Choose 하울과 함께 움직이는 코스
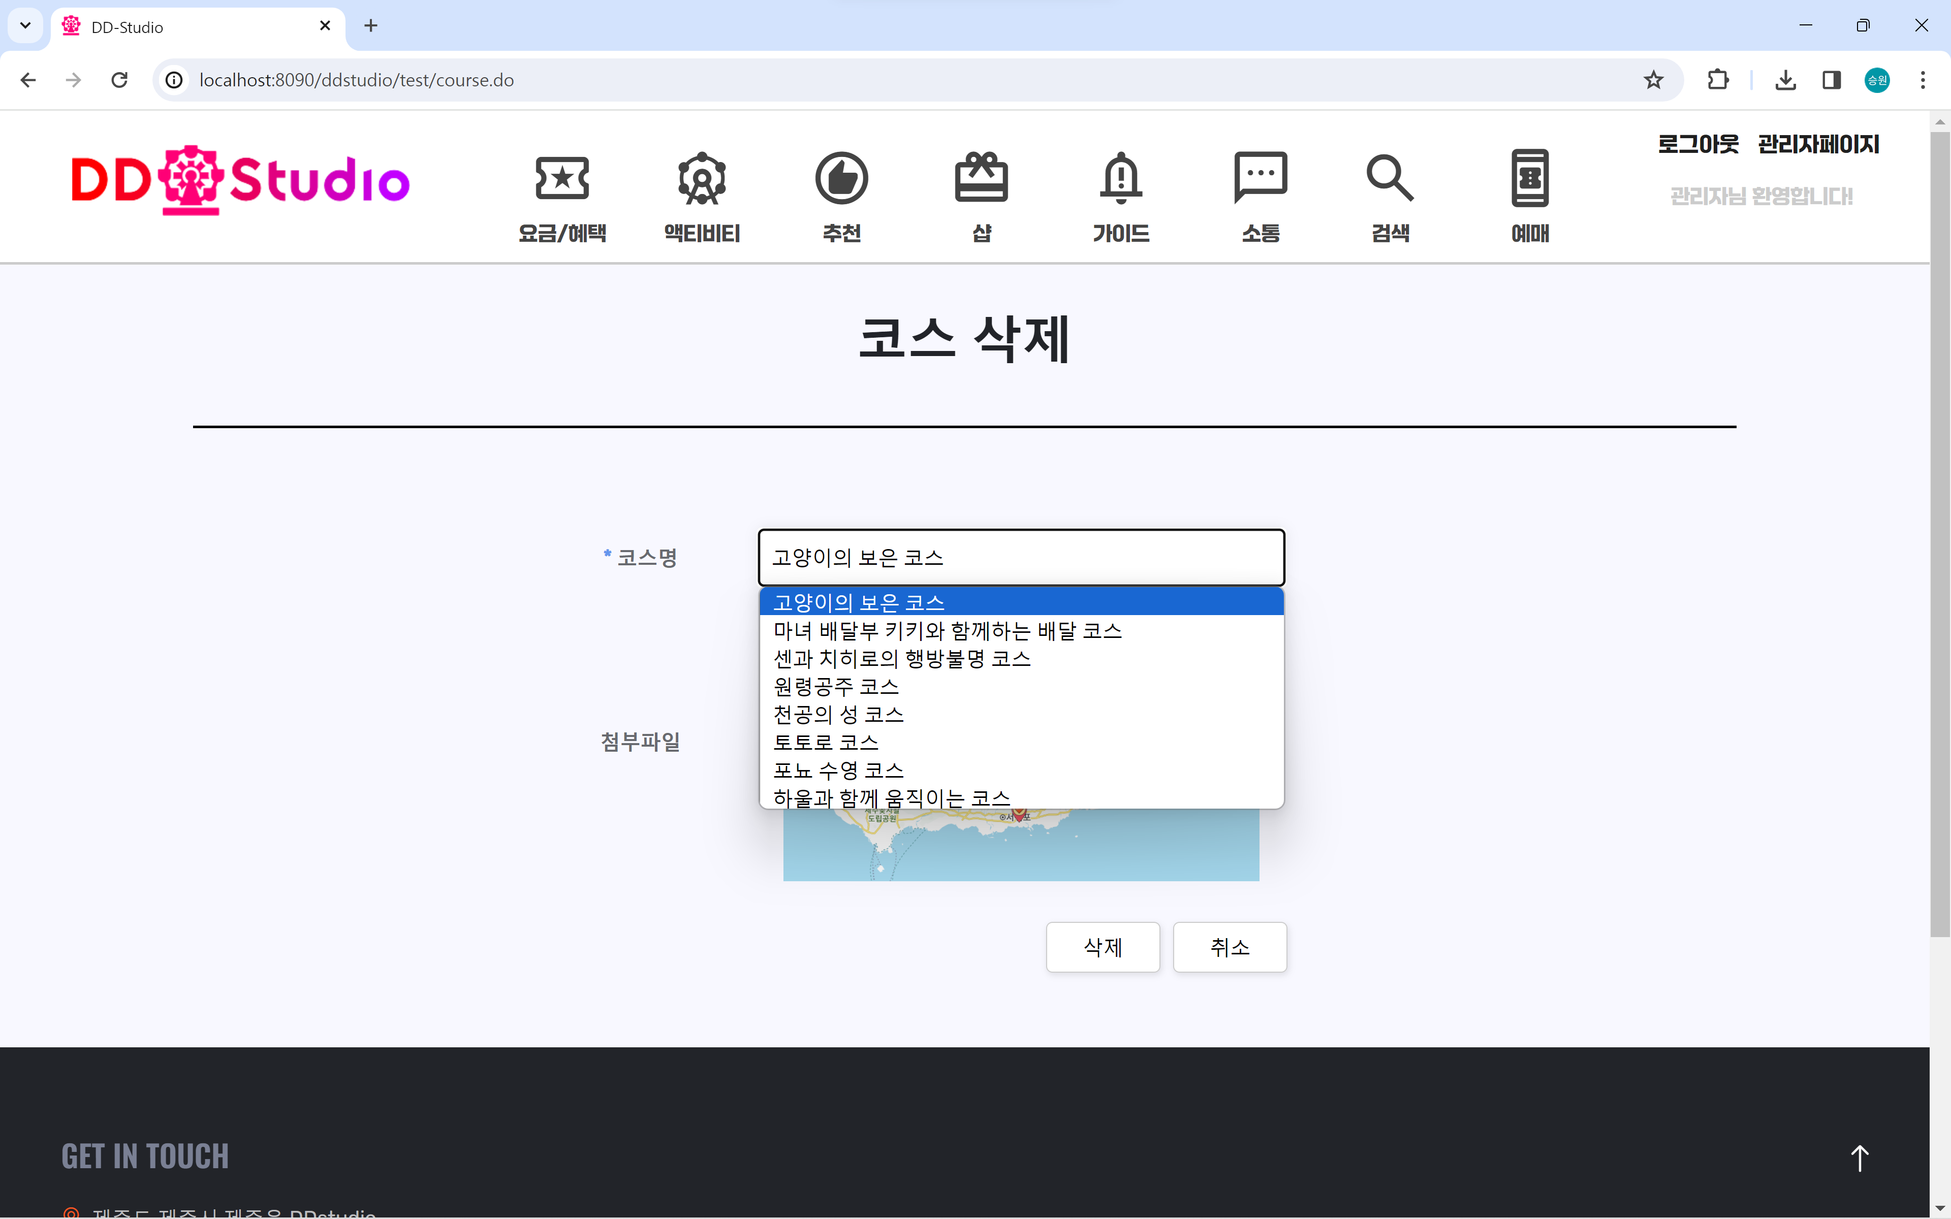Viewport: 1951px width, 1219px height. (1021, 797)
